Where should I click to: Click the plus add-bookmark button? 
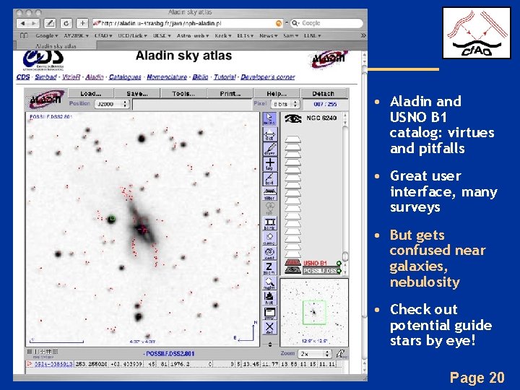point(82,23)
